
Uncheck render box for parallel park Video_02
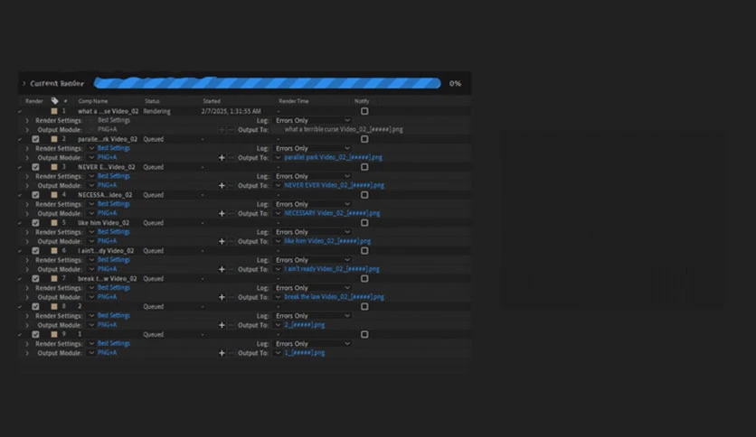pos(35,139)
